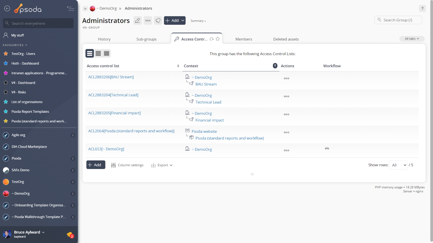433x243 pixels.
Task: Switch to the Sub-groups tab
Action: (147, 39)
